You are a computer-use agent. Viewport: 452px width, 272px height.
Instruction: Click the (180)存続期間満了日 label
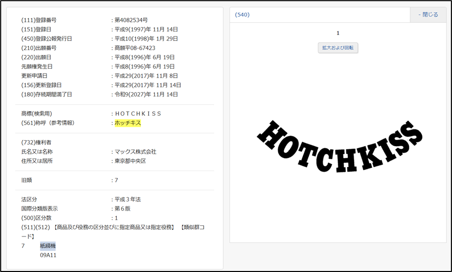[47, 94]
